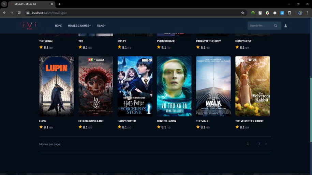Open The Velveteen Rabbit poster
The width and height of the screenshot is (312, 175).
(253, 86)
